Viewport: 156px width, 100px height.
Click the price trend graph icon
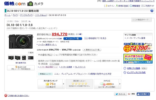pyautogui.click(x=86, y=38)
